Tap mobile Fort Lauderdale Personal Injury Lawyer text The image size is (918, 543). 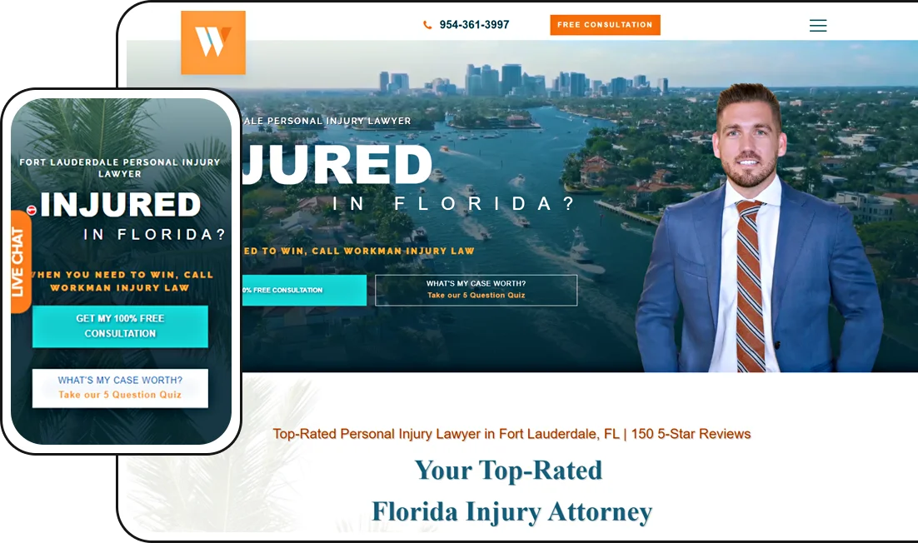[120, 167]
